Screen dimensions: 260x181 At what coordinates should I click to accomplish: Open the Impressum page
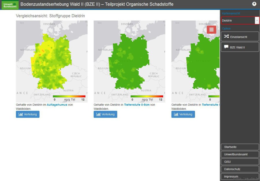tap(240, 176)
